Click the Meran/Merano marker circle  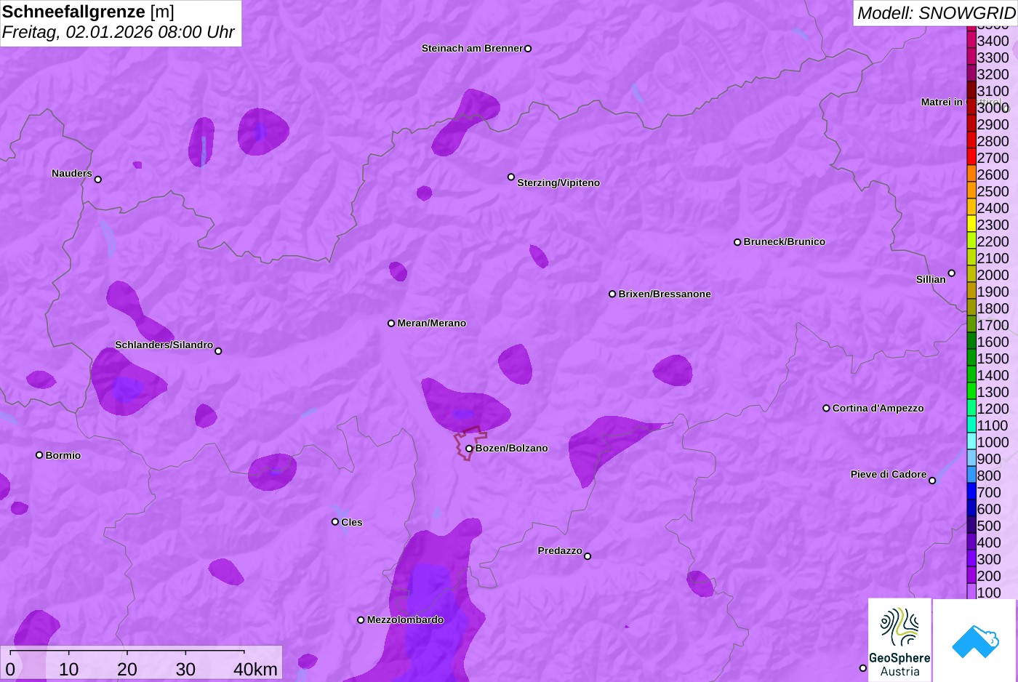point(391,323)
